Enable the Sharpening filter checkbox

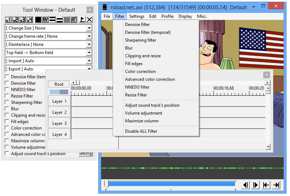click(7, 102)
